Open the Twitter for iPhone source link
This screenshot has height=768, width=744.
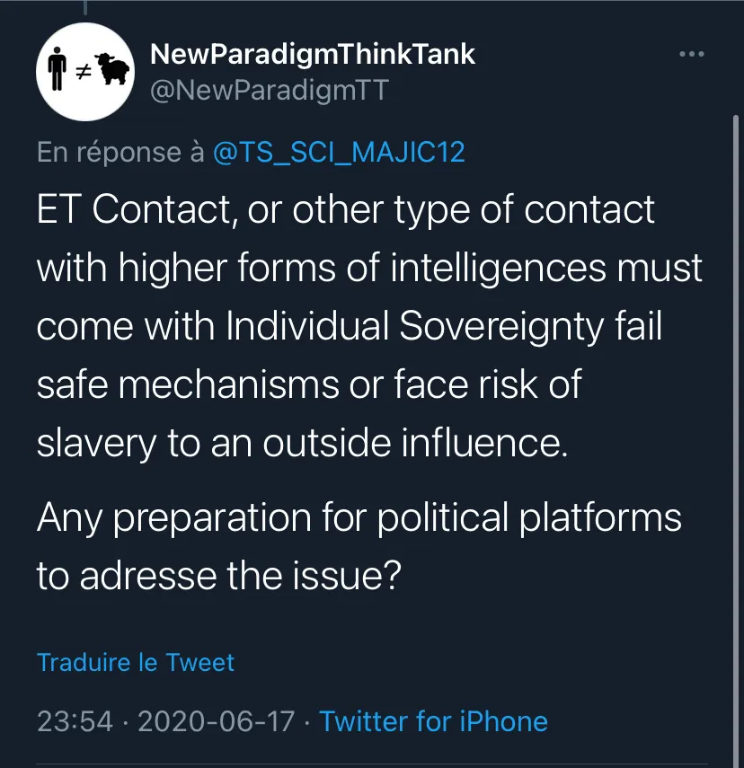(433, 721)
